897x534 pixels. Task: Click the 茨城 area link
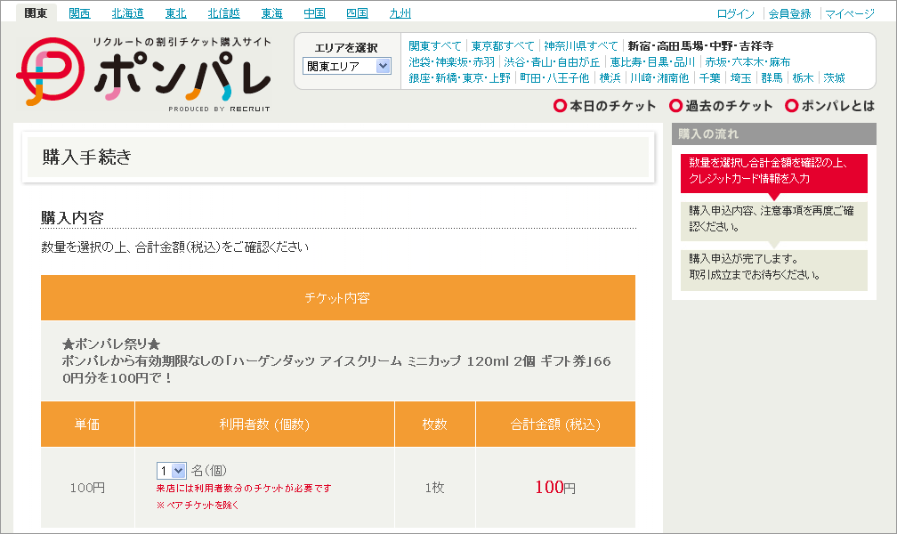[834, 77]
